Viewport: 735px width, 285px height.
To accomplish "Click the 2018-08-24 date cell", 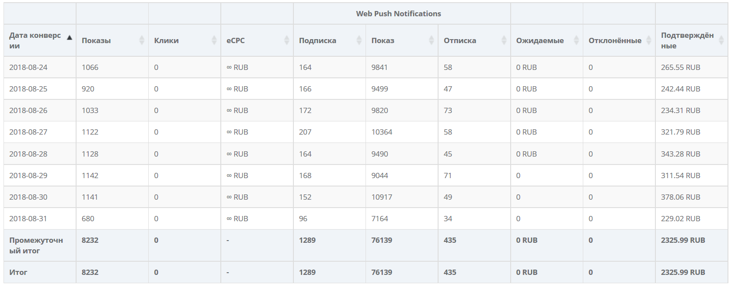I will (28, 67).
